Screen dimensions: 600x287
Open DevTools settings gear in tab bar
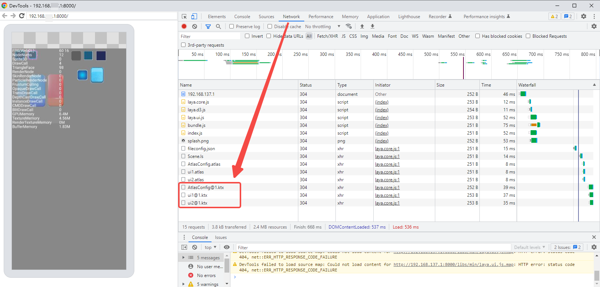pyautogui.click(x=584, y=16)
